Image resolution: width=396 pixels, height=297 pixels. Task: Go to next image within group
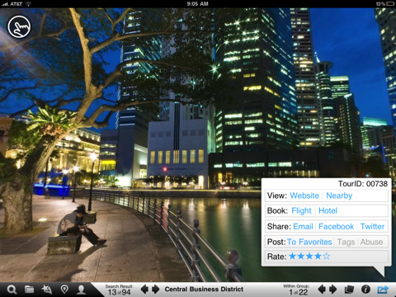coord(333,290)
